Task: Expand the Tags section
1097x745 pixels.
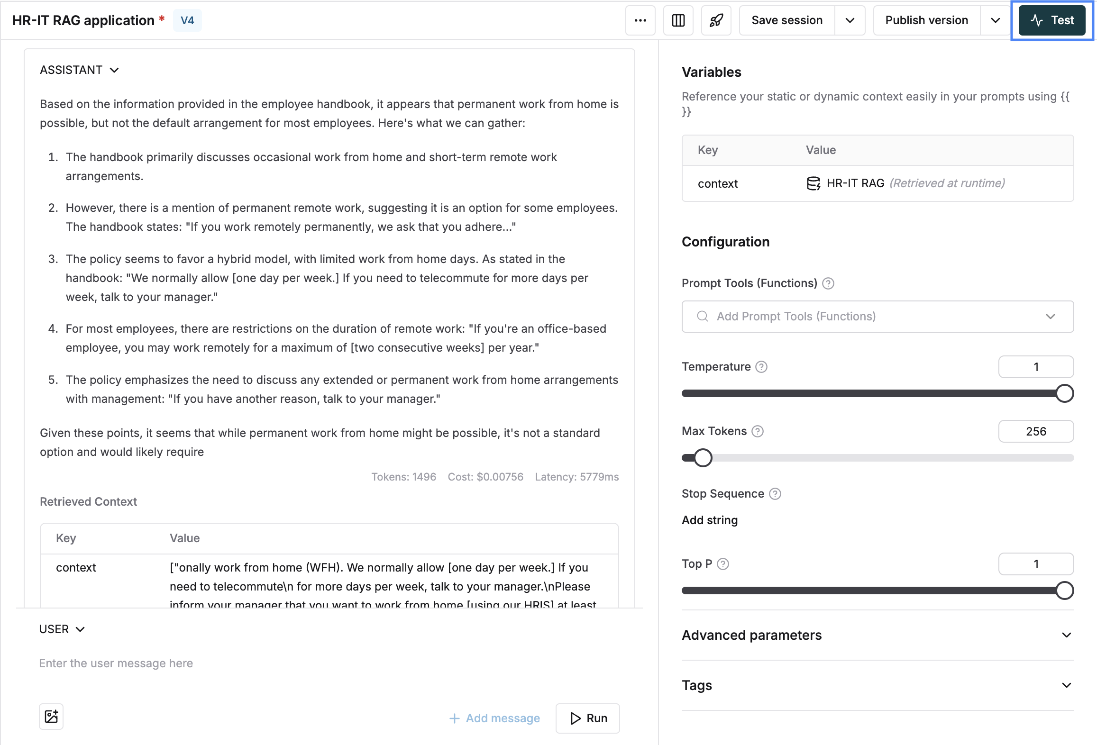Action: (x=1065, y=685)
